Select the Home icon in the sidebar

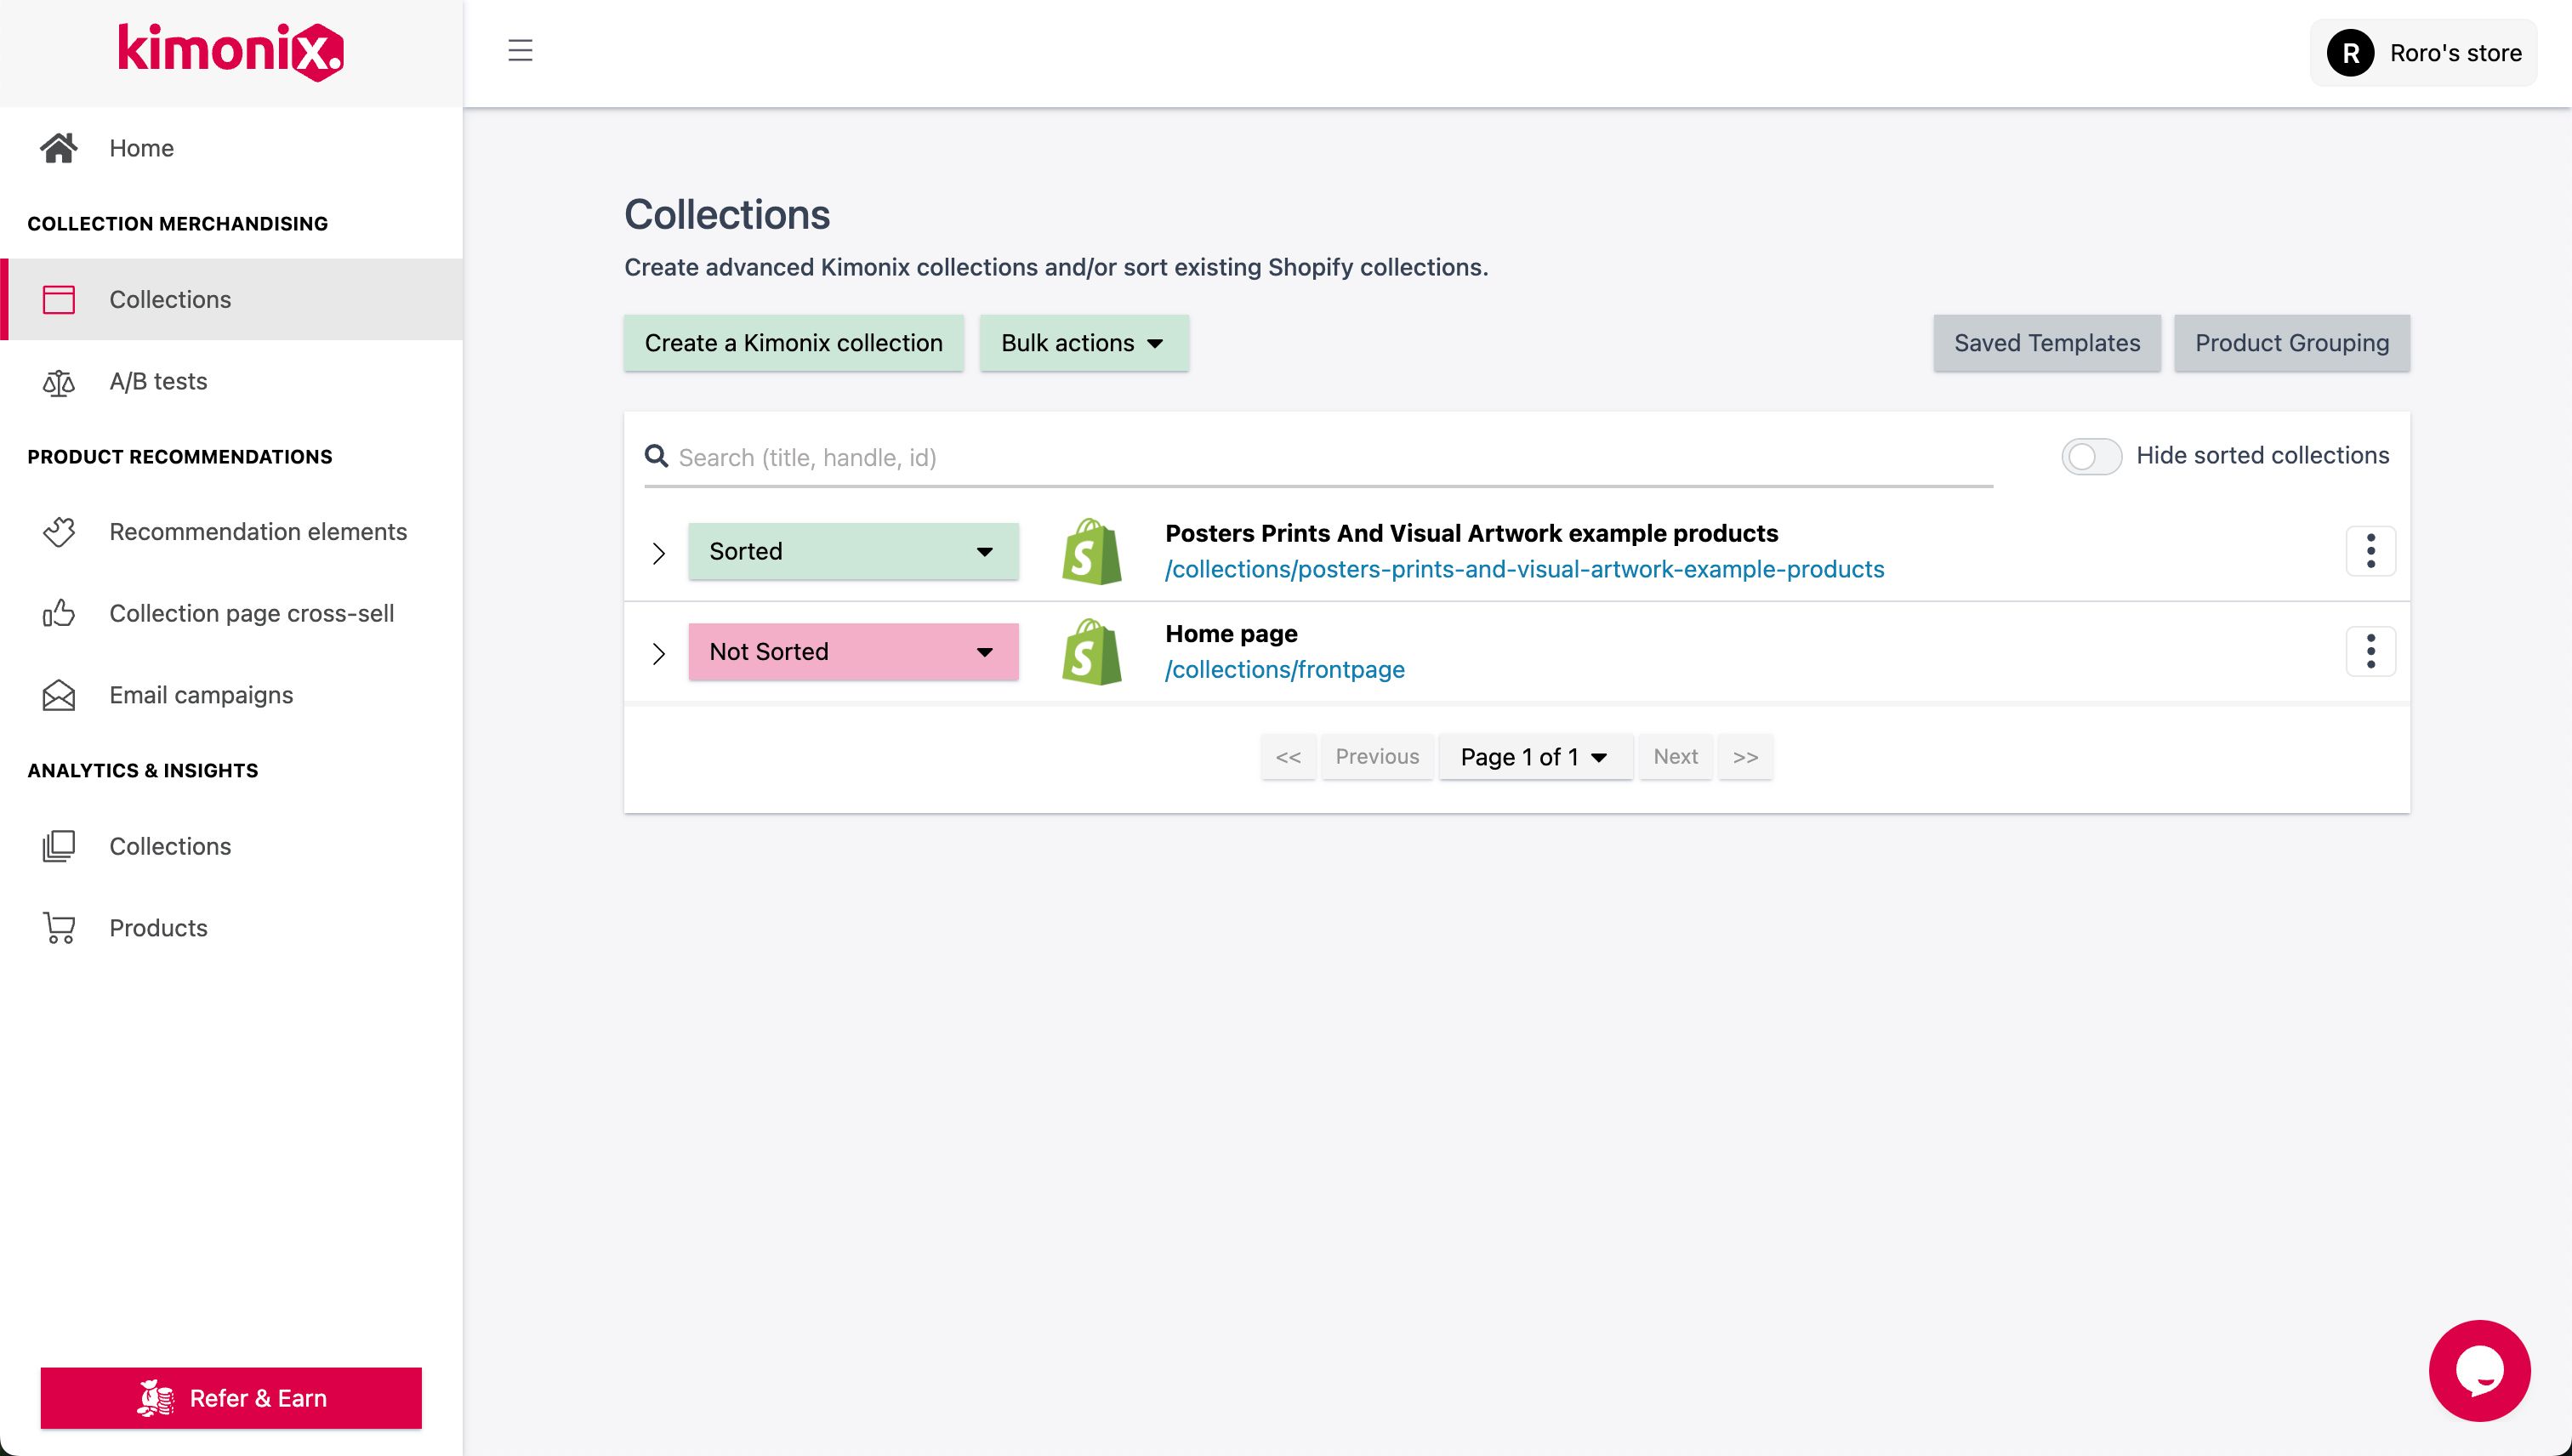[58, 147]
